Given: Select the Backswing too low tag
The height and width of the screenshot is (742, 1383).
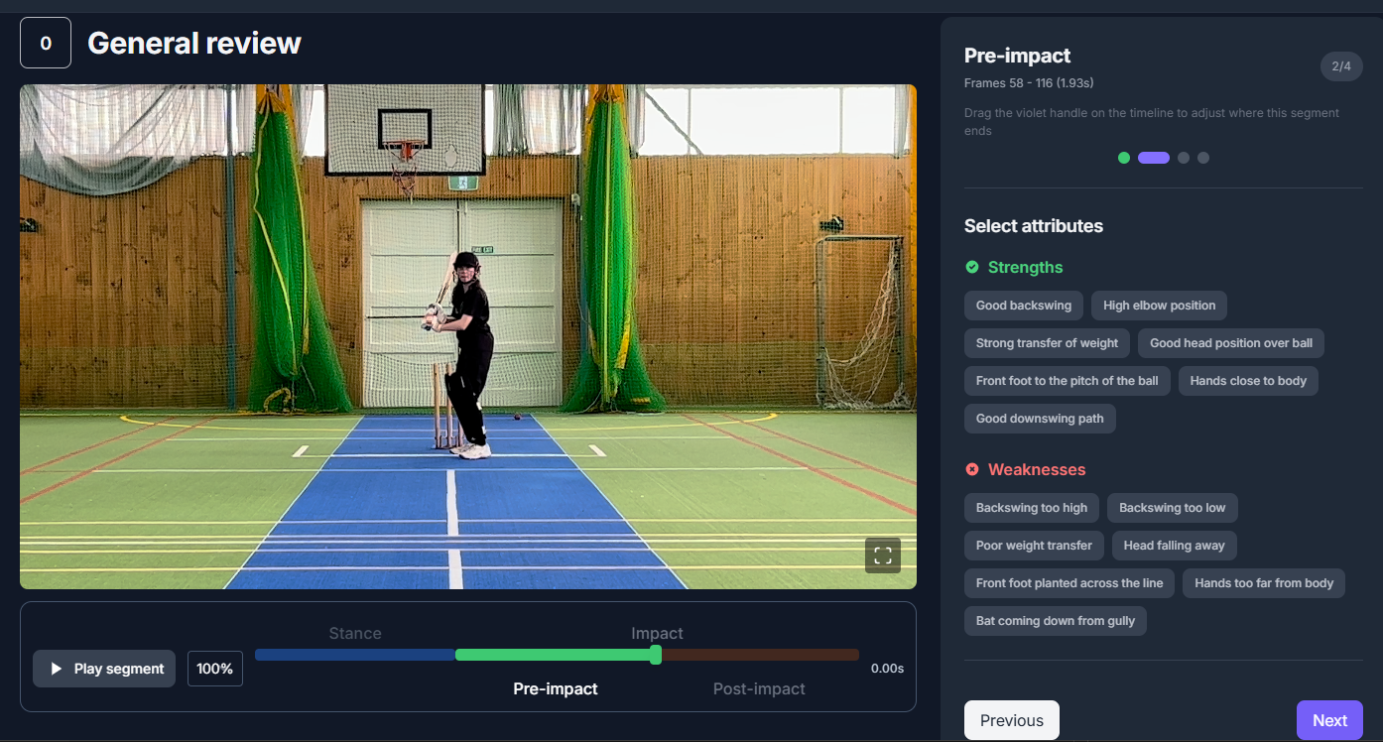Looking at the screenshot, I should tap(1172, 508).
